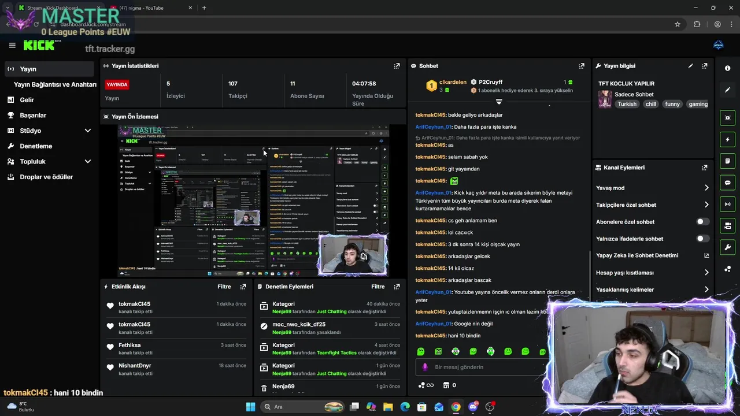The width and height of the screenshot is (740, 416).
Task: Pop out the Yayın bilgisi panel
Action: (704, 66)
